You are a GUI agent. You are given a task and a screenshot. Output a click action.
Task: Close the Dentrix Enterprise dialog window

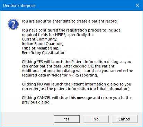137,5
